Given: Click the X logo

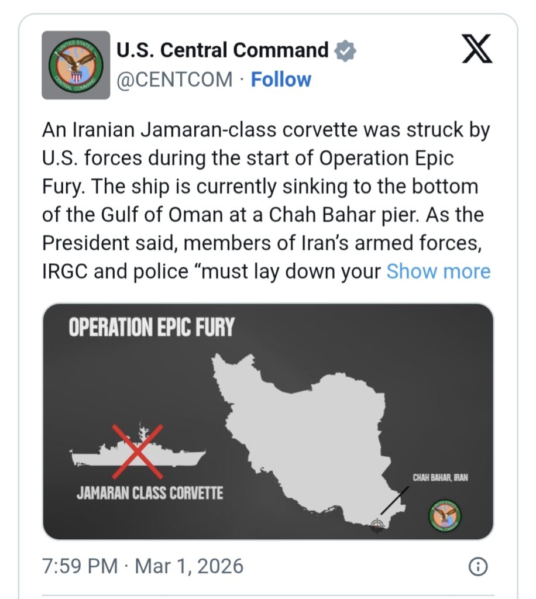Looking at the screenshot, I should coord(477,49).
